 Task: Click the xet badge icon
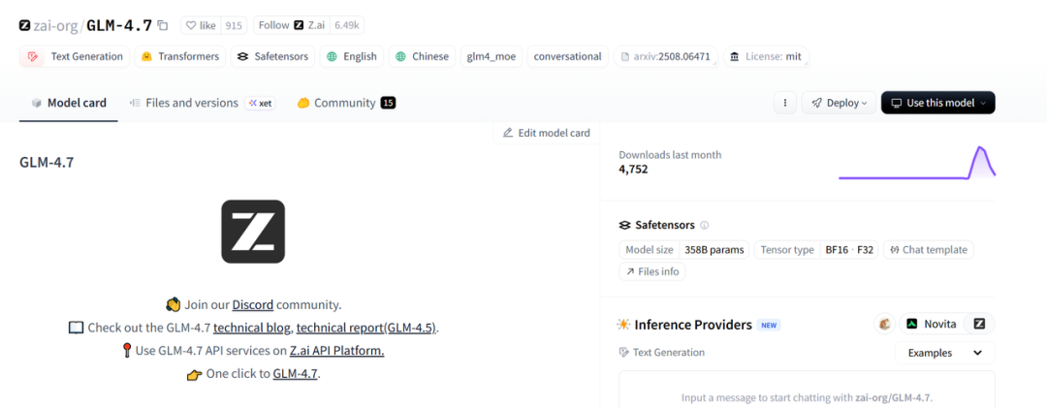click(x=260, y=103)
